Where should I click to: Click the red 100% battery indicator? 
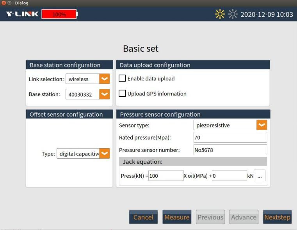(59, 14)
